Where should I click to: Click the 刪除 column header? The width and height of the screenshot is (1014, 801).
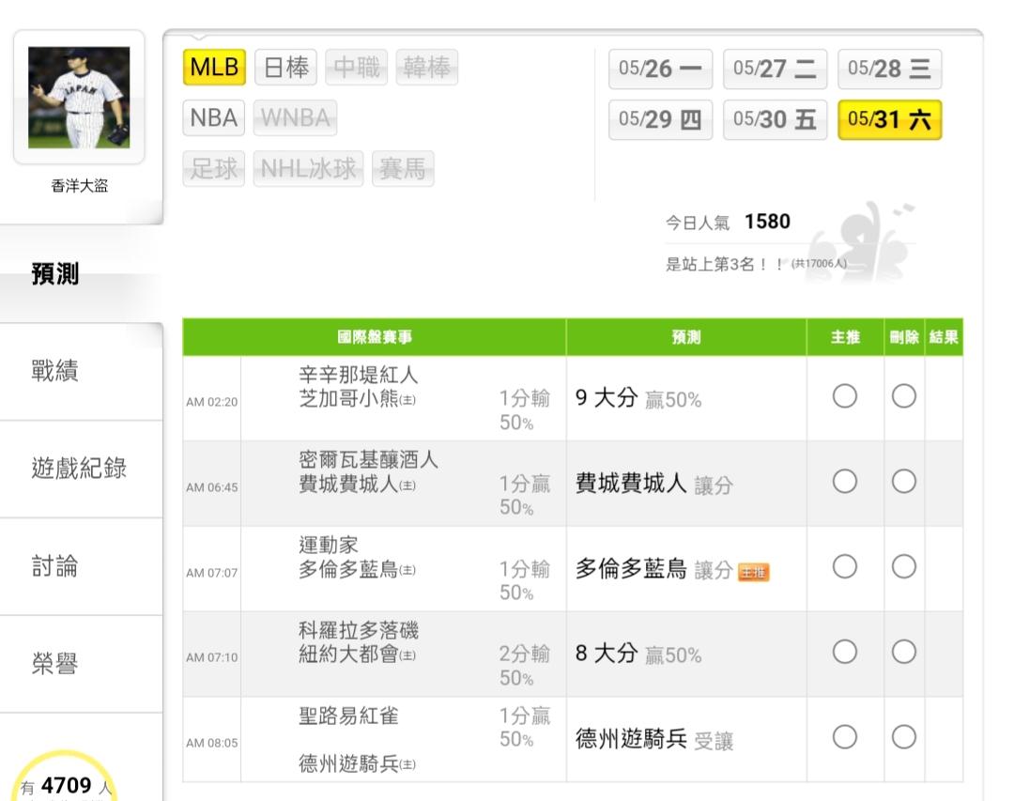pyautogui.click(x=904, y=337)
